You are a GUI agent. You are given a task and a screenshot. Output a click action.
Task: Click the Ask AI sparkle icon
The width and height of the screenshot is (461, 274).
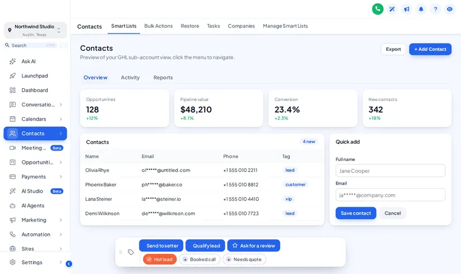[x=12, y=61]
